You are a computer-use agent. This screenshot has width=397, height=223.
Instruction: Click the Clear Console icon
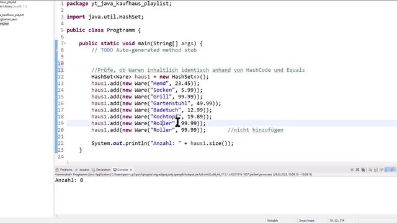pos(370,170)
